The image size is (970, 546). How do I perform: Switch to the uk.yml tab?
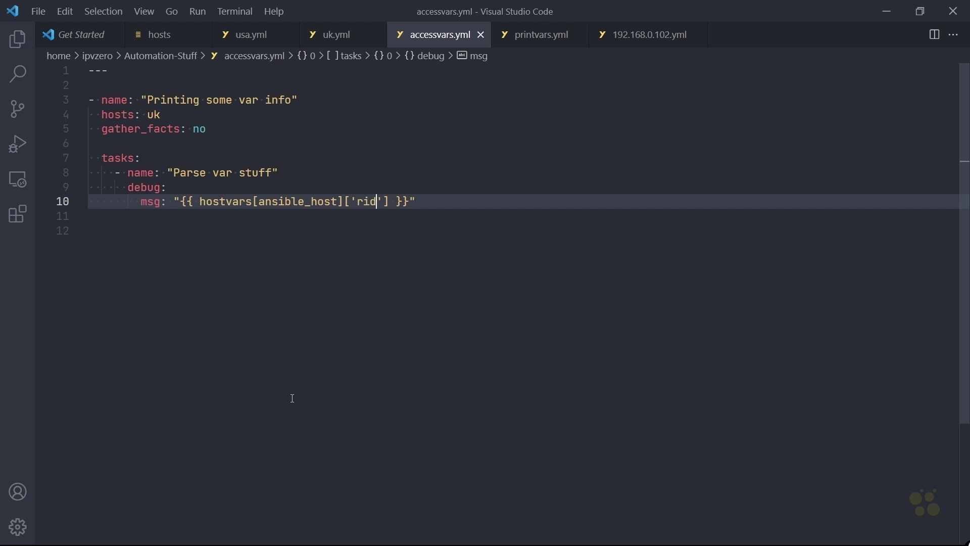click(344, 35)
